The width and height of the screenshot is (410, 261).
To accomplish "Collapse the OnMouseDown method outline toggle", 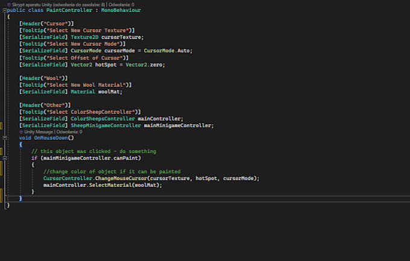I will point(4,137).
